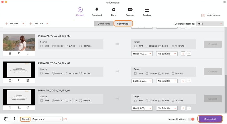
Task: Select PRENATAL_YOGA_05_Title_01 video thumbnail
Action: tap(19, 97)
